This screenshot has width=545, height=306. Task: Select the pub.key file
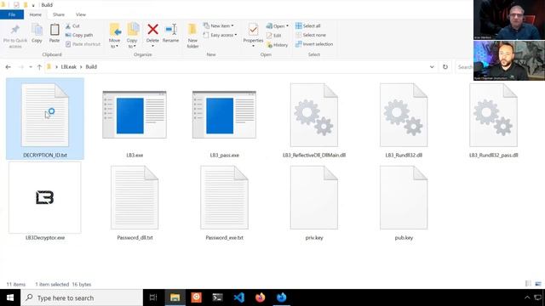pos(404,203)
